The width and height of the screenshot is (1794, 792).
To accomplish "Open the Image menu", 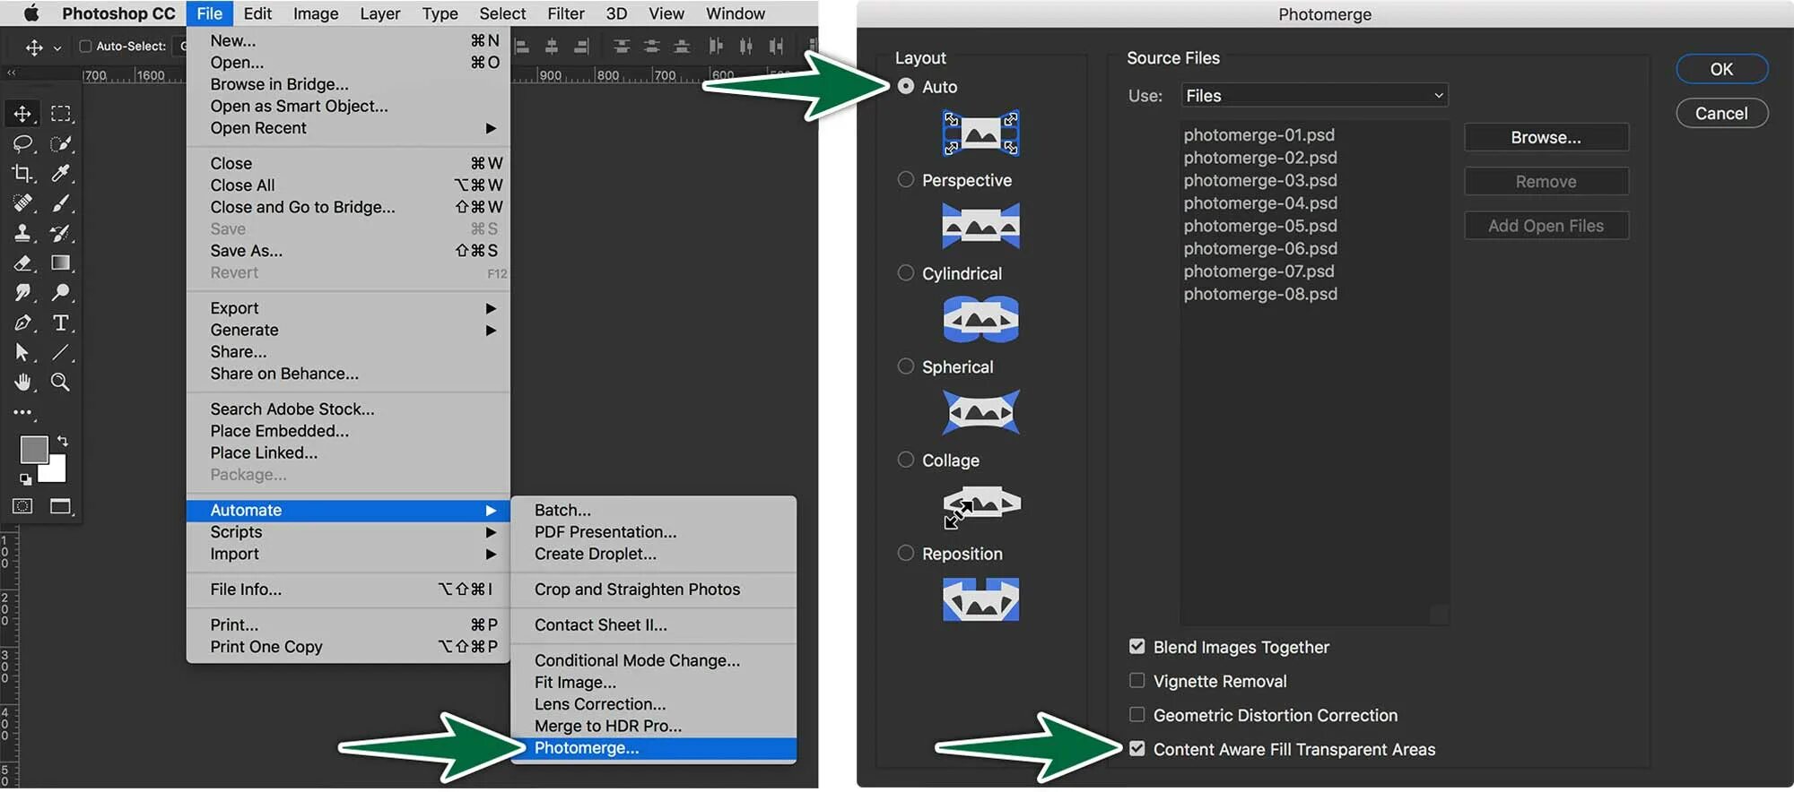I will coord(316,13).
